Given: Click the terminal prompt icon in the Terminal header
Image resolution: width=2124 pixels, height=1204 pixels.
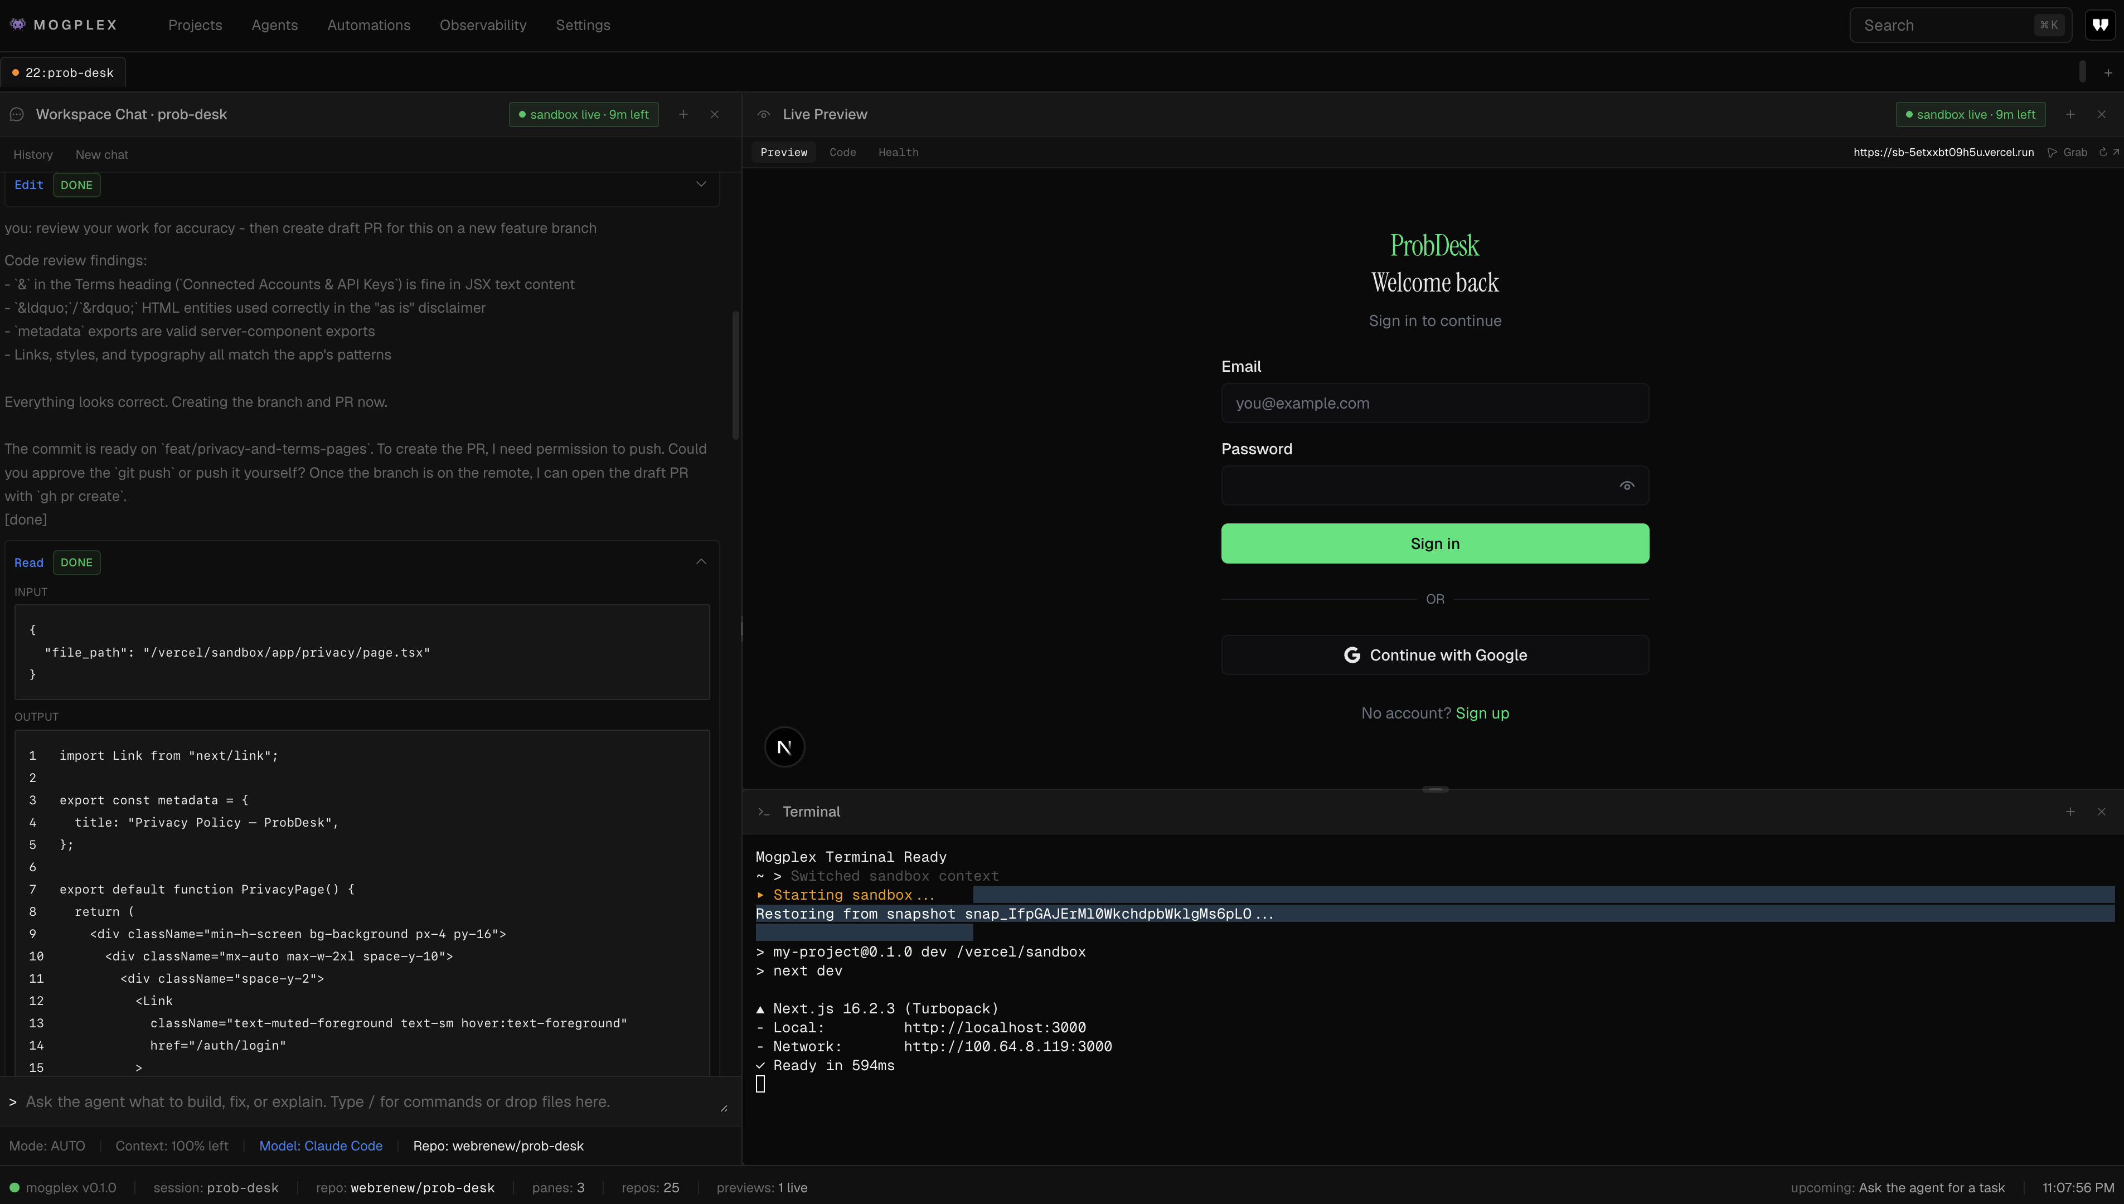Looking at the screenshot, I should click(763, 811).
